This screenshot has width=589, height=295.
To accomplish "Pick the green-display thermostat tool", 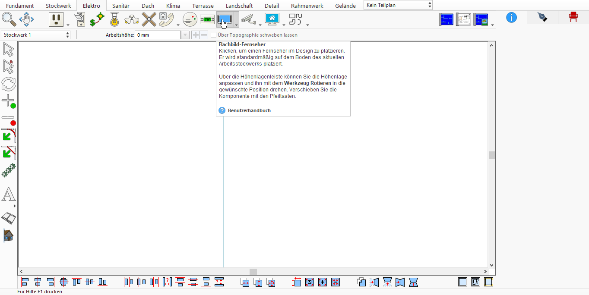I will (x=207, y=19).
